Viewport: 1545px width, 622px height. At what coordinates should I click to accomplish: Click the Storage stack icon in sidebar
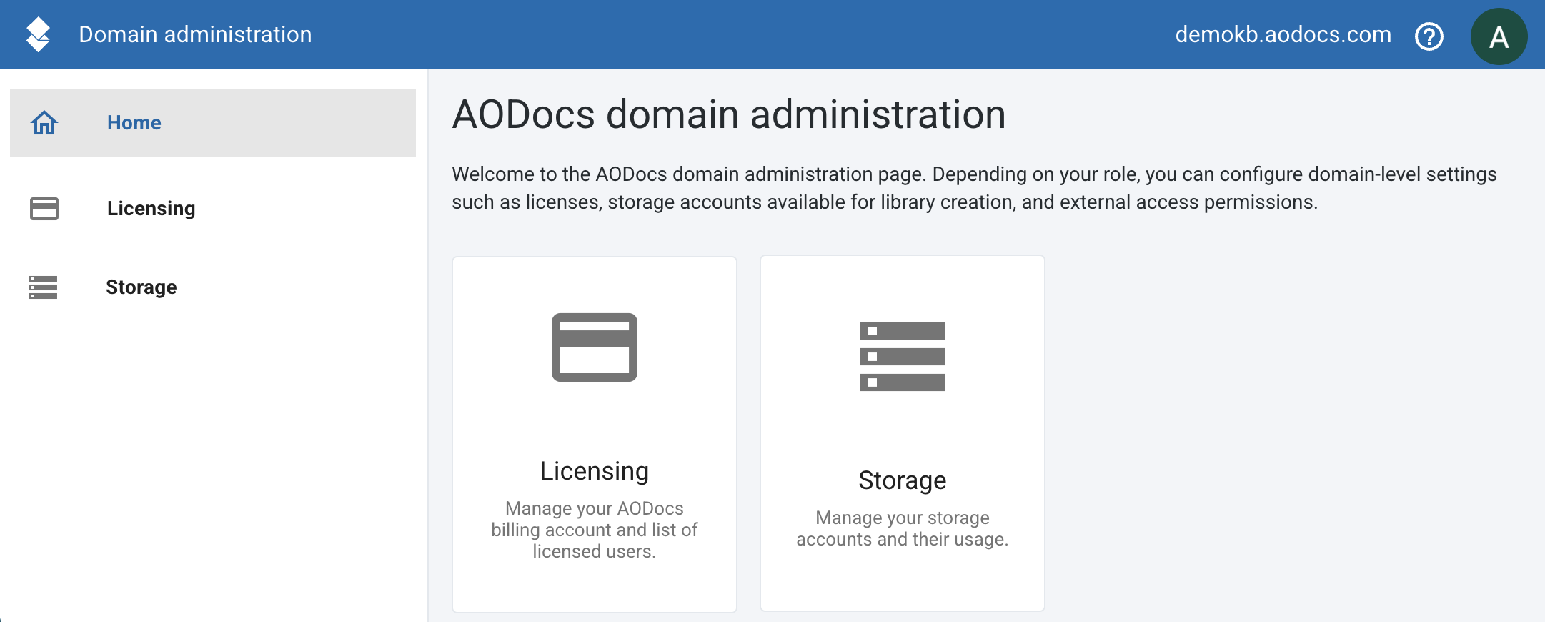pos(43,287)
